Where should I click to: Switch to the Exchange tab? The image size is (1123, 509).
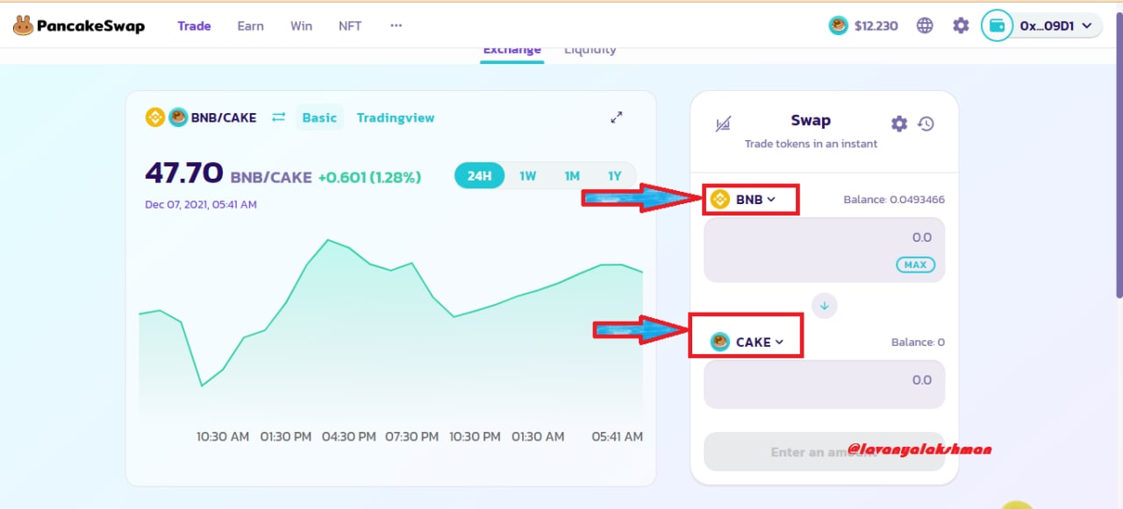pos(512,50)
